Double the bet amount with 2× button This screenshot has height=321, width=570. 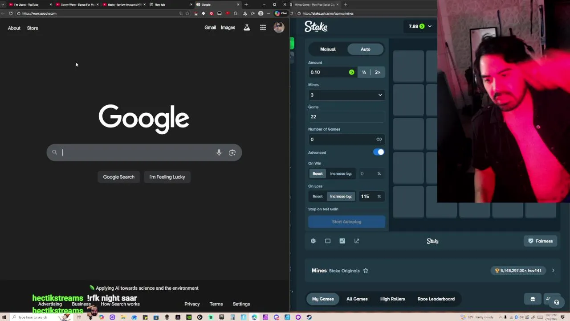click(x=378, y=72)
